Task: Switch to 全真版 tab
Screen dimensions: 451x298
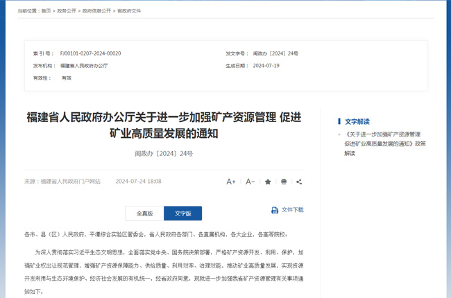Action: tap(144, 213)
